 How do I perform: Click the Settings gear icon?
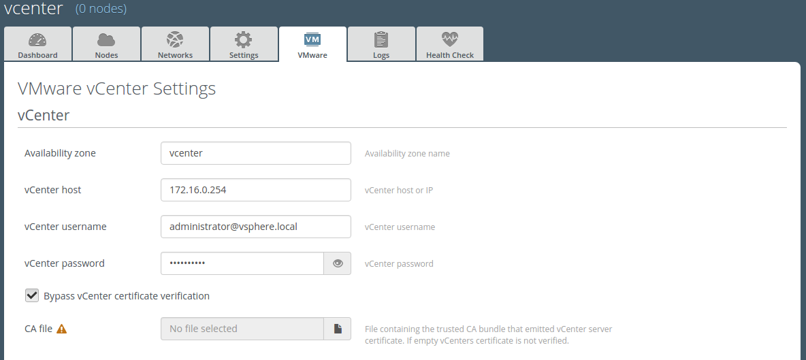coord(244,39)
